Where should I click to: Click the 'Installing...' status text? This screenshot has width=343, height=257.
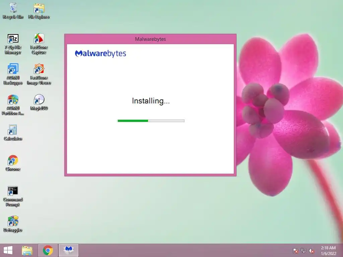pyautogui.click(x=151, y=101)
